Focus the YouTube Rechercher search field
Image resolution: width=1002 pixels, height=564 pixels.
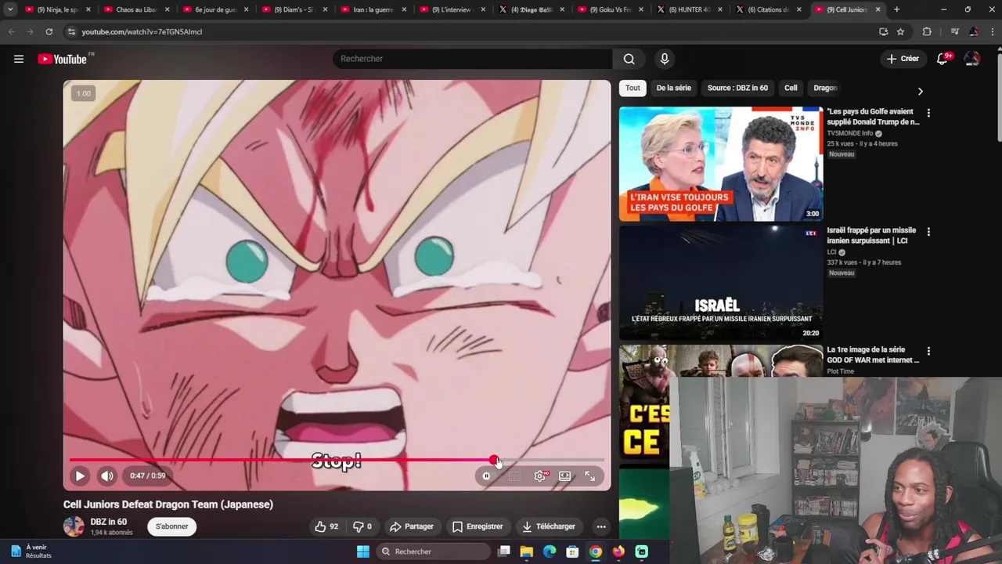[x=473, y=59]
